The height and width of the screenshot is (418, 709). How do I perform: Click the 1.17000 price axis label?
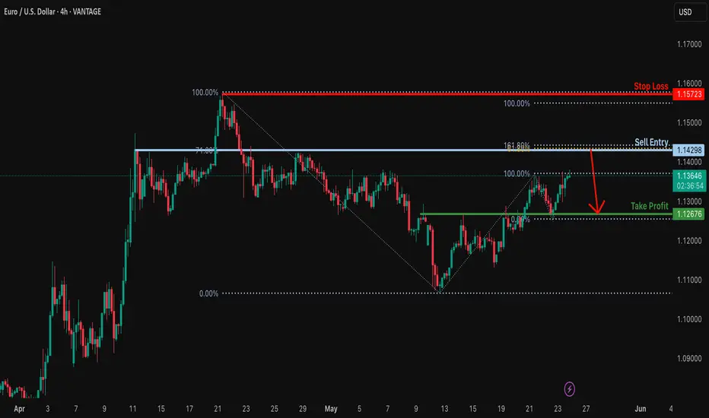tap(689, 44)
